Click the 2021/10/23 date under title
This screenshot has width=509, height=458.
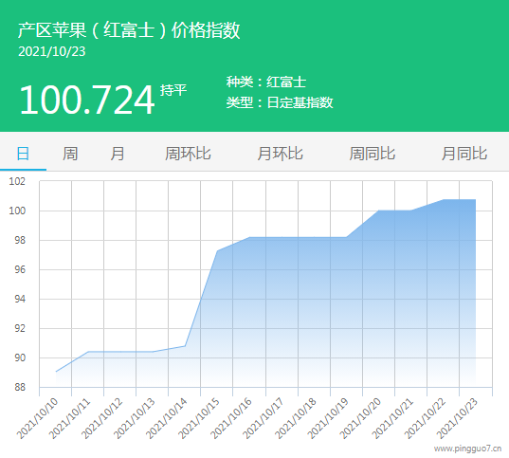[51, 51]
